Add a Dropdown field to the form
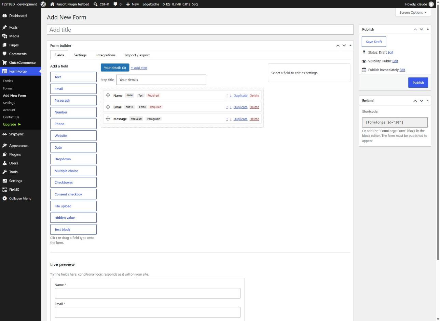Viewport: 440px width, 321px height. click(x=73, y=159)
